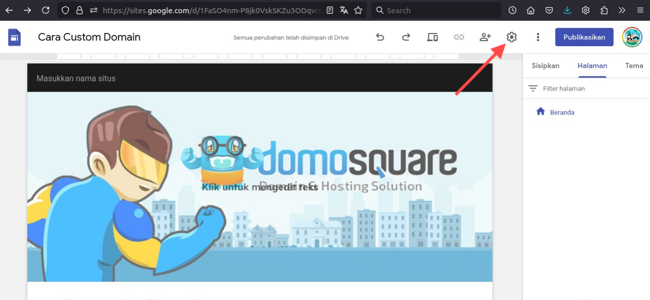Reload the page in browser toolbar
This screenshot has height=300, width=650.
click(x=46, y=10)
